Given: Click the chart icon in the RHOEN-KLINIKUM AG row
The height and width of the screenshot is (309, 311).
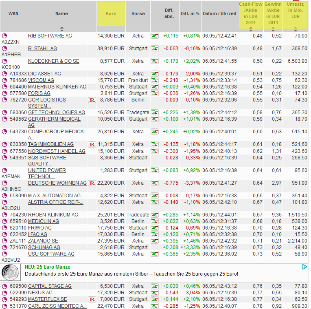Looking at the screenshot, I should pos(155,215).
